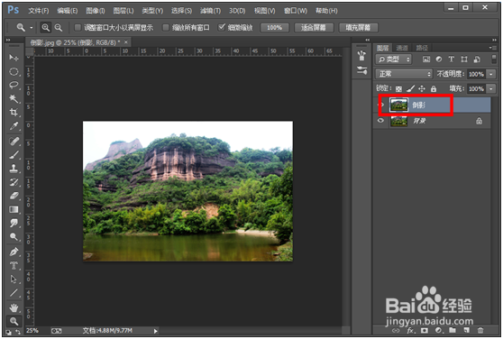Create a new layer group
The height and width of the screenshot is (339, 503).
[453, 330]
